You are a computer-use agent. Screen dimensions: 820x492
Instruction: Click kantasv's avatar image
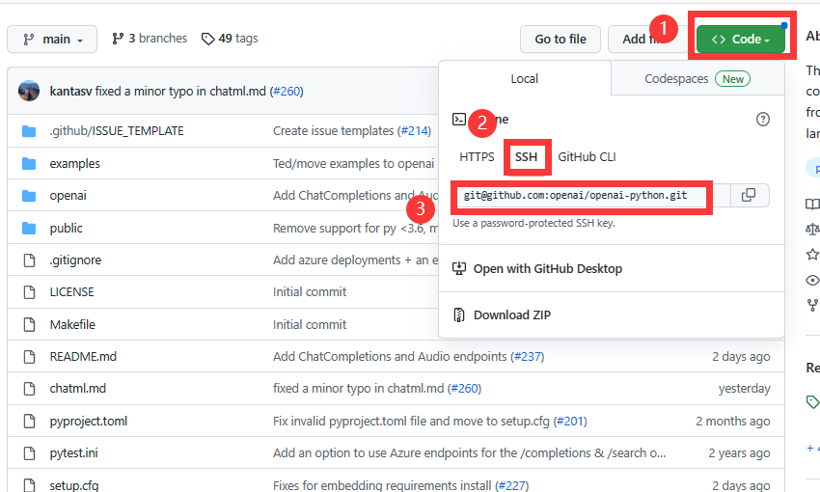tap(29, 91)
